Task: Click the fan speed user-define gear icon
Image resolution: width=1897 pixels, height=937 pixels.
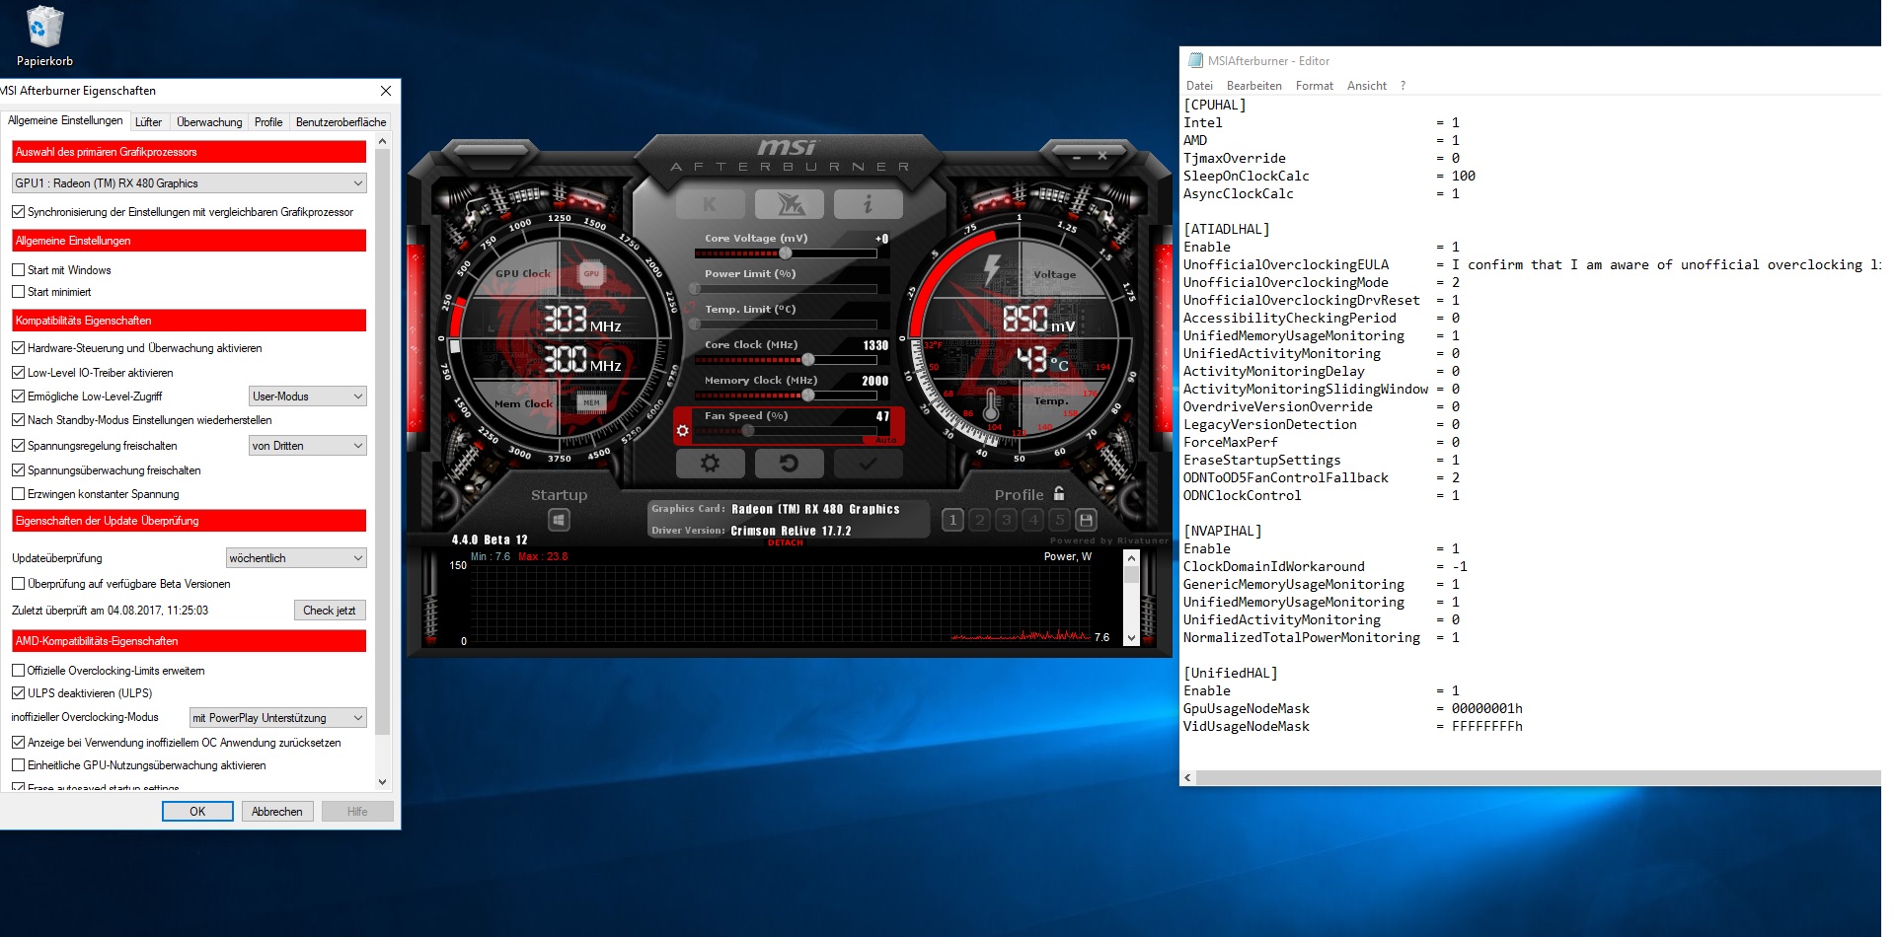Action: (682, 431)
